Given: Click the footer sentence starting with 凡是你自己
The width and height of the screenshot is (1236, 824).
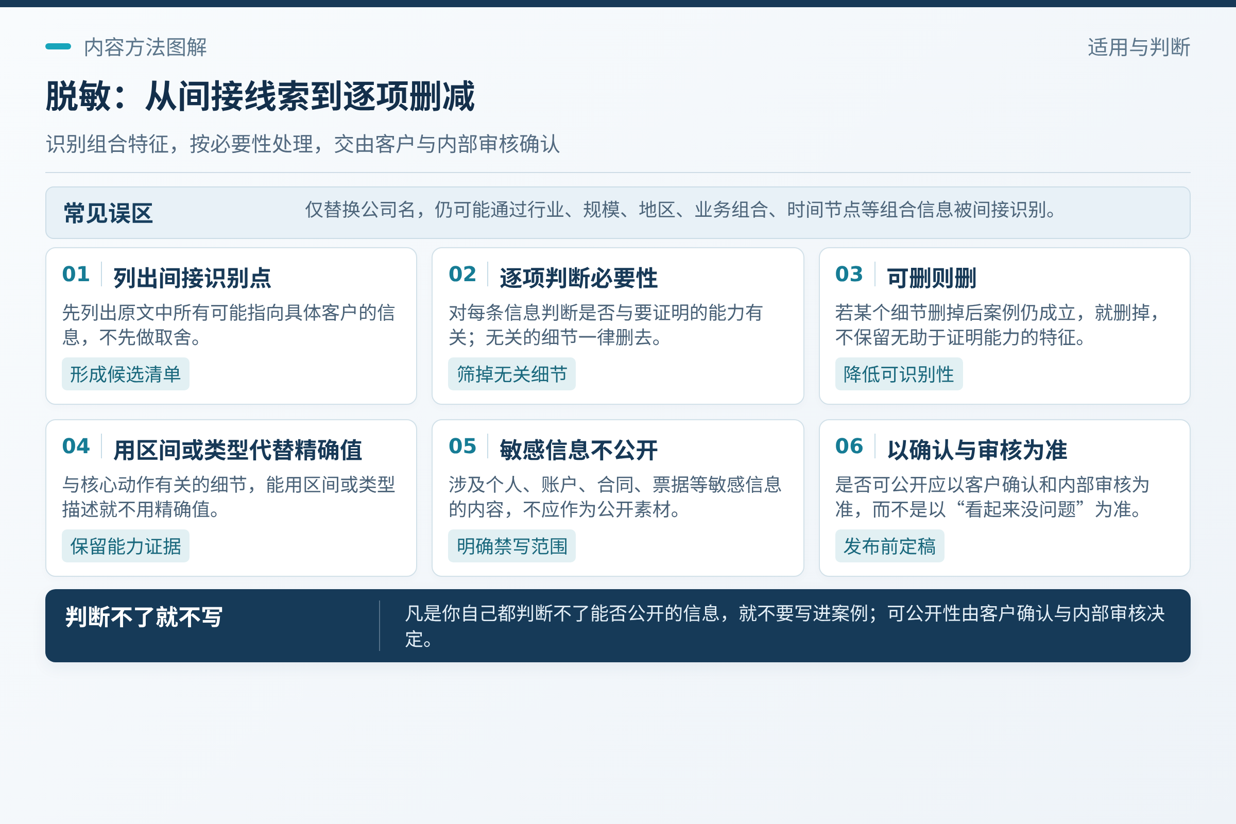Looking at the screenshot, I should click(785, 626).
